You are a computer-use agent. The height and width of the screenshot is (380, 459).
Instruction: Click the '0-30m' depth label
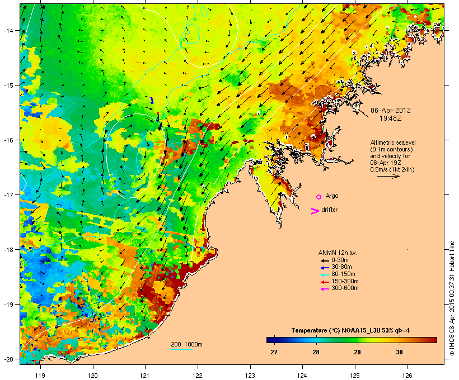coord(340,260)
